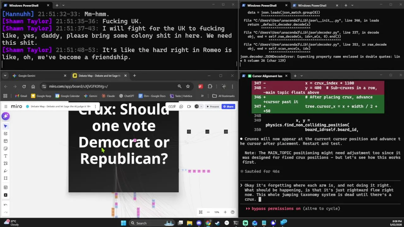Viewport: 404px width, 227px height.
Task: Open Miro board options three-dot menu
Action: pos(95,107)
